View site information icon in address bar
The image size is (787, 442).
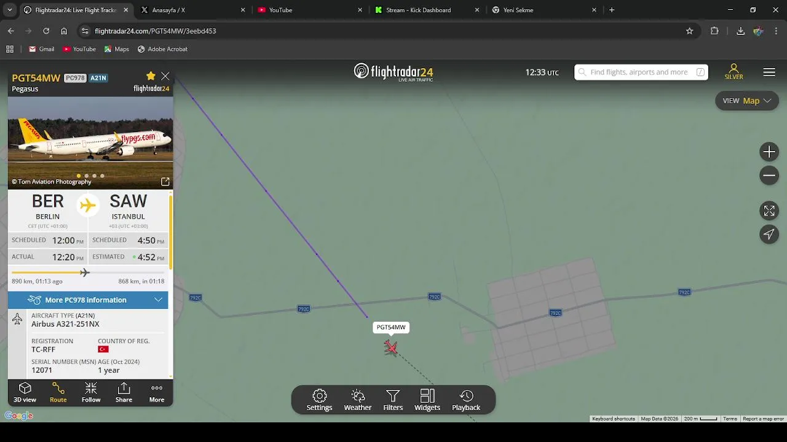pyautogui.click(x=85, y=31)
